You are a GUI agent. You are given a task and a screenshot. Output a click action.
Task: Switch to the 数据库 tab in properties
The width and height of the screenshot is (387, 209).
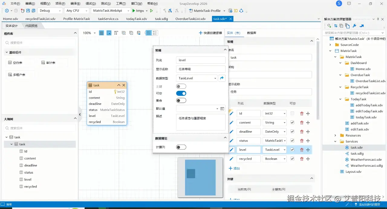click(252, 33)
